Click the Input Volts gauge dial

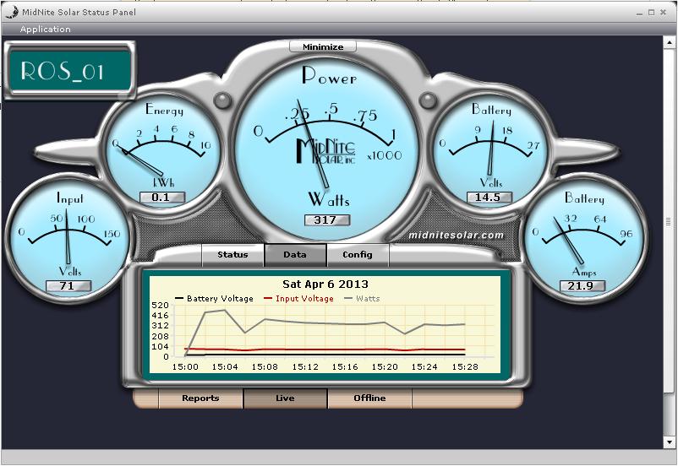tap(68, 240)
